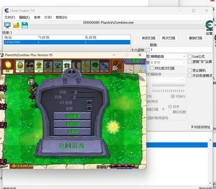Select the Chomper seed packet

48,66
